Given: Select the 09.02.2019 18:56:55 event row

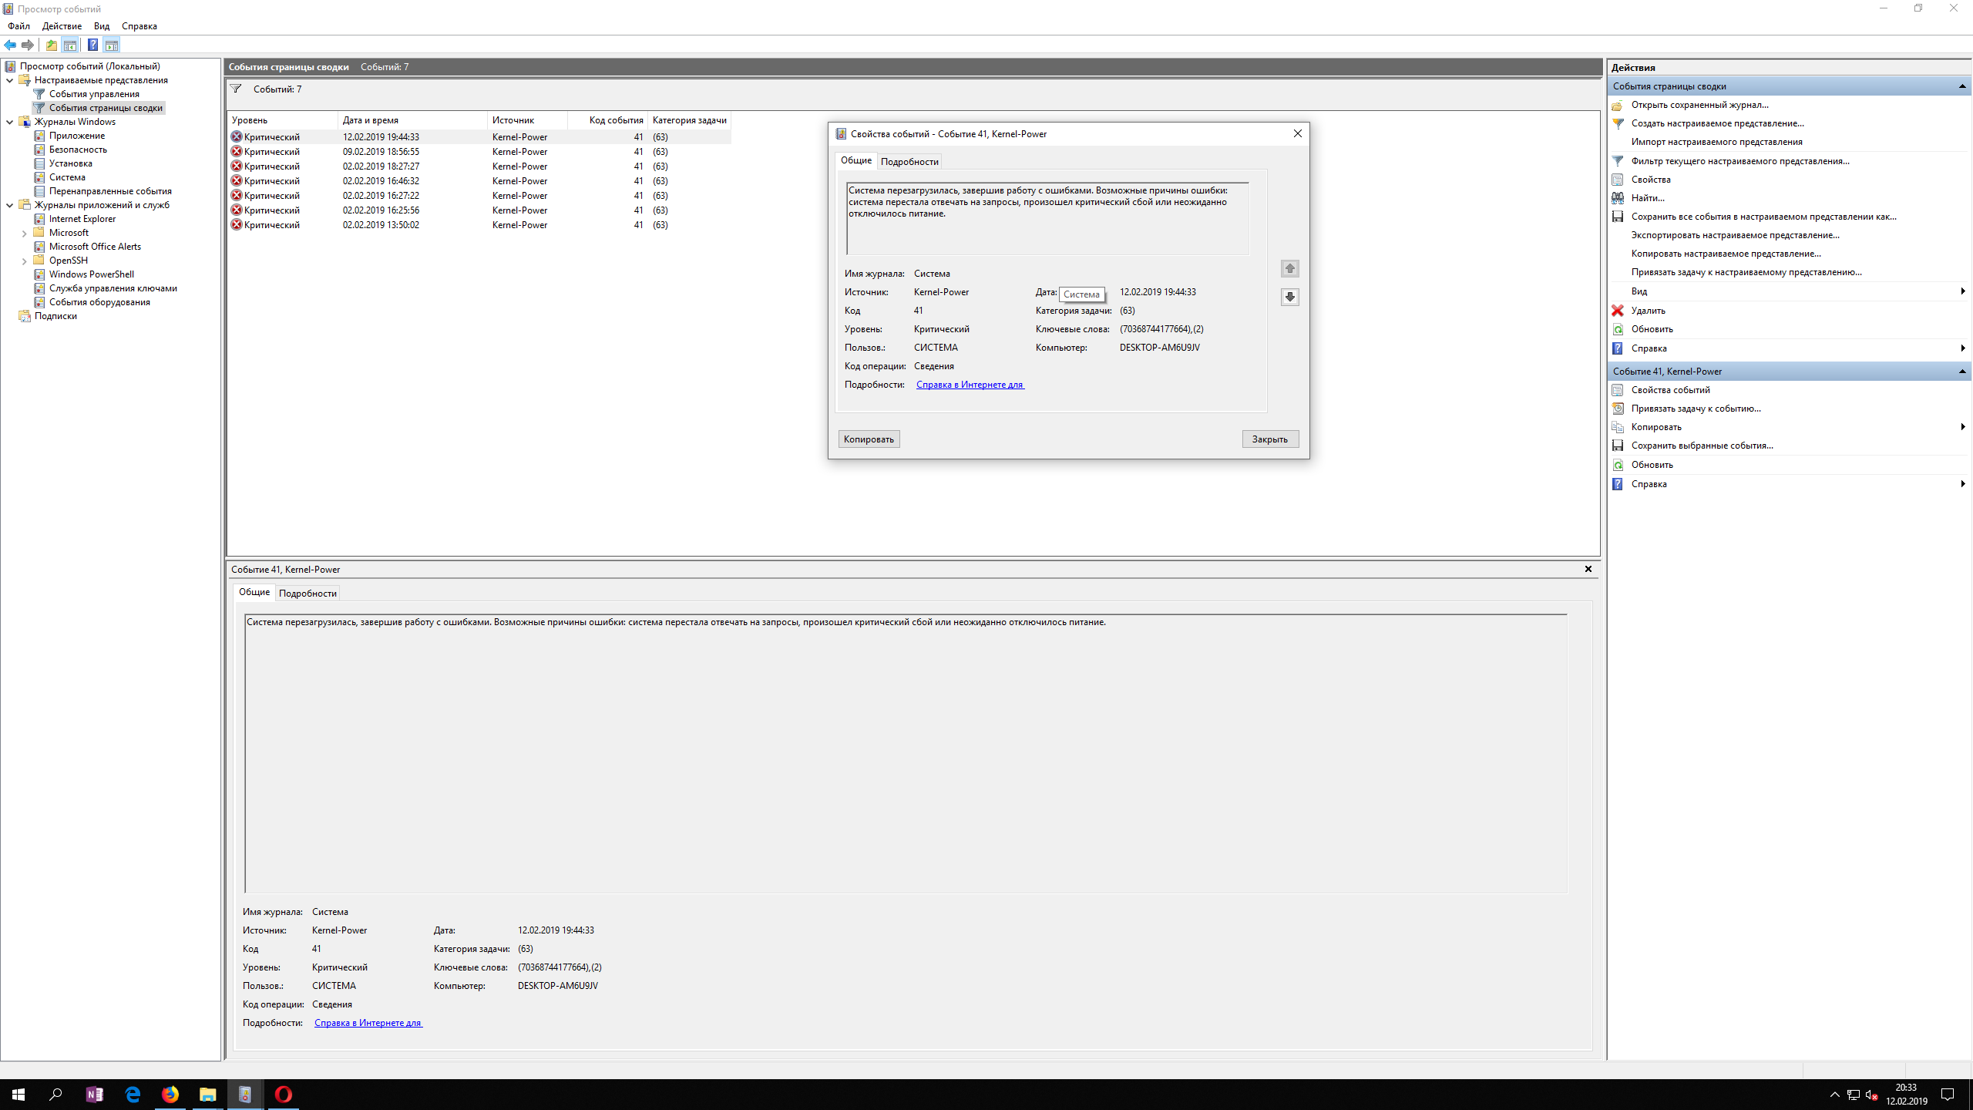Looking at the screenshot, I should click(381, 152).
